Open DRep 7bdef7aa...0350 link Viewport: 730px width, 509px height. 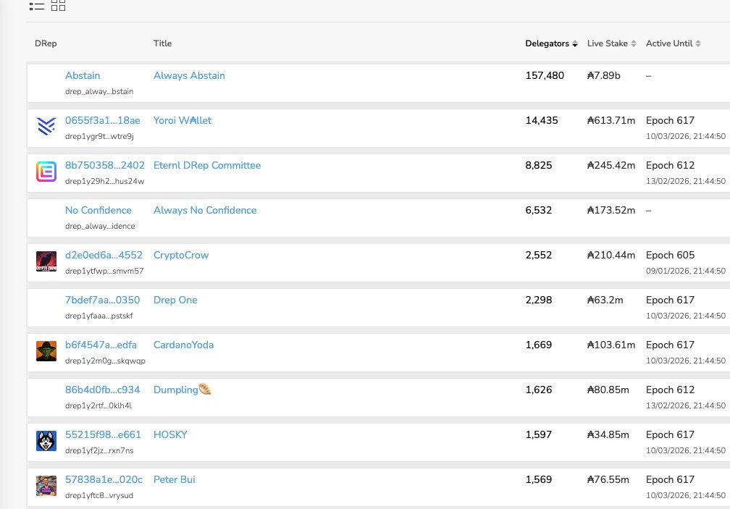(x=102, y=300)
